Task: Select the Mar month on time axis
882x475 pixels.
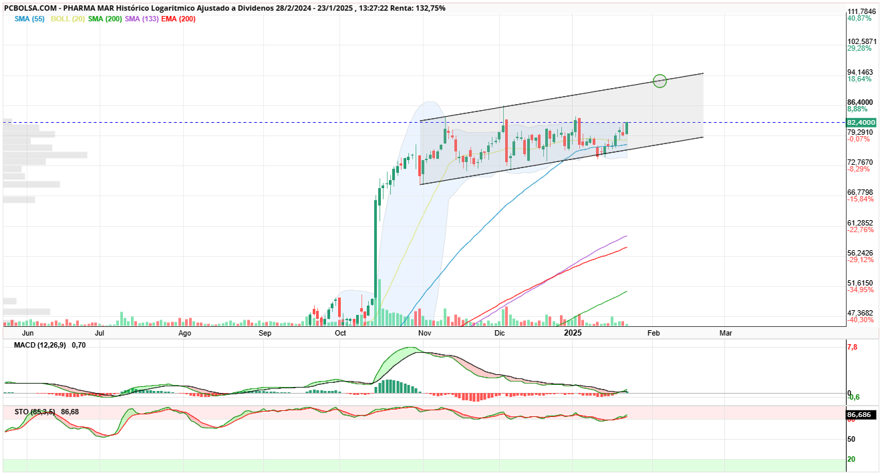Action: [x=725, y=332]
